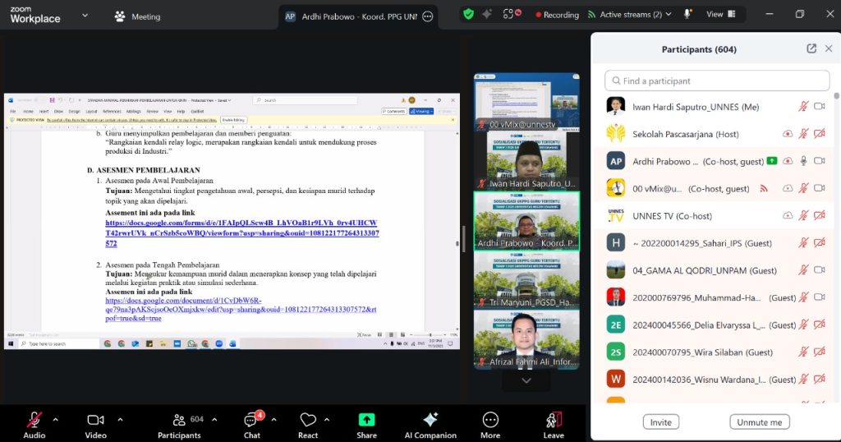
Task: Expand the Audio options arrow
Action: tap(55, 419)
